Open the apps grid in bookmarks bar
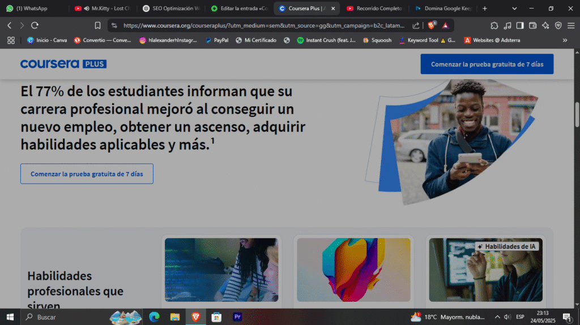Viewport: 580px width, 325px height. coord(11,40)
